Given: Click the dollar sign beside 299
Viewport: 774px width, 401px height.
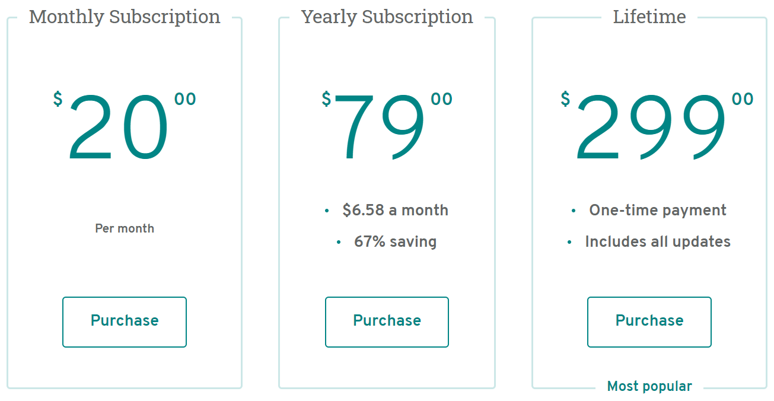Looking at the screenshot, I should [566, 99].
